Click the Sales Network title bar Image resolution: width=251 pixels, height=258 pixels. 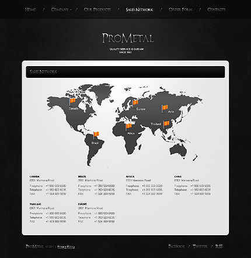tap(125, 72)
